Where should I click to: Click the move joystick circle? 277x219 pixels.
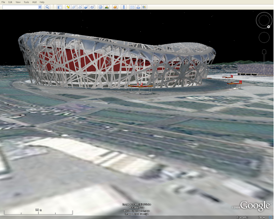(264, 37)
